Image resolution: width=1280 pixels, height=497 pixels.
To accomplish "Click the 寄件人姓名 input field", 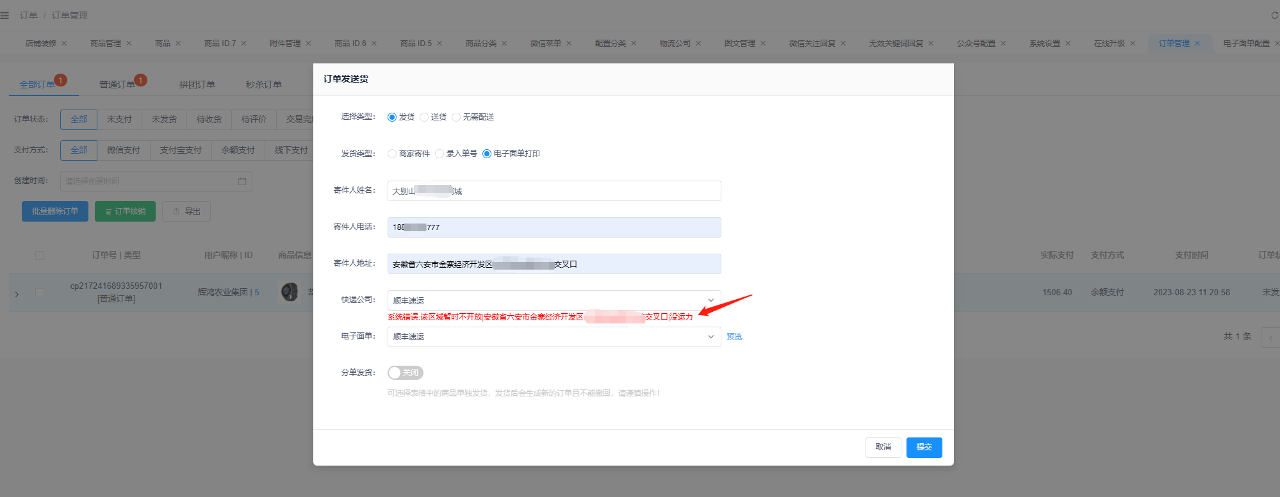I will point(554,191).
